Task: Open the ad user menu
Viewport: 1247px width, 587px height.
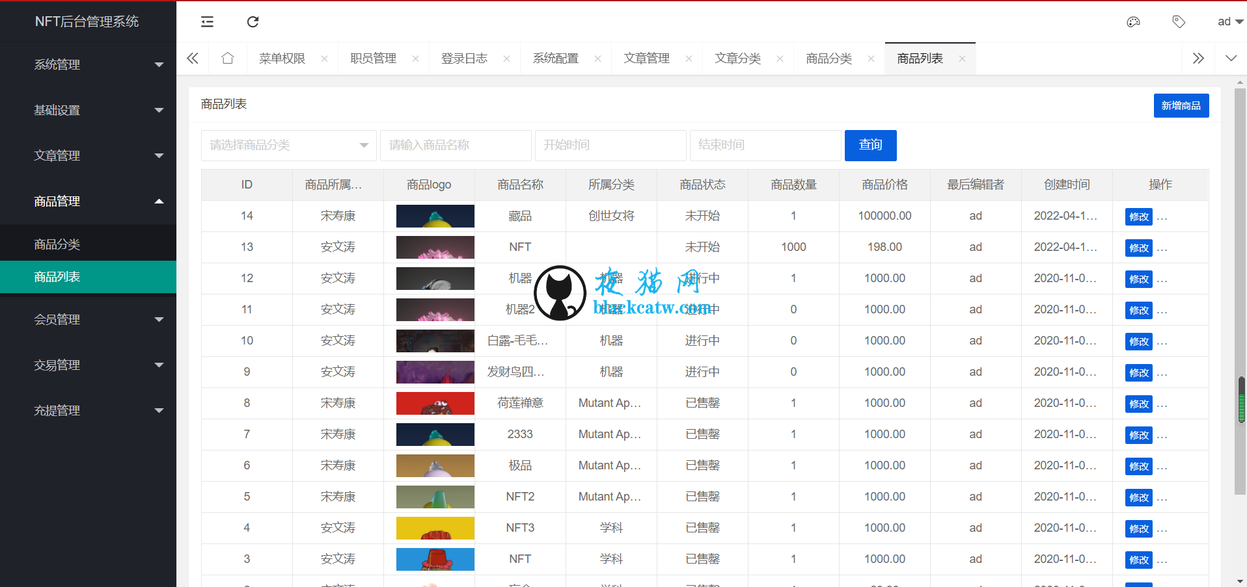Action: [x=1230, y=22]
